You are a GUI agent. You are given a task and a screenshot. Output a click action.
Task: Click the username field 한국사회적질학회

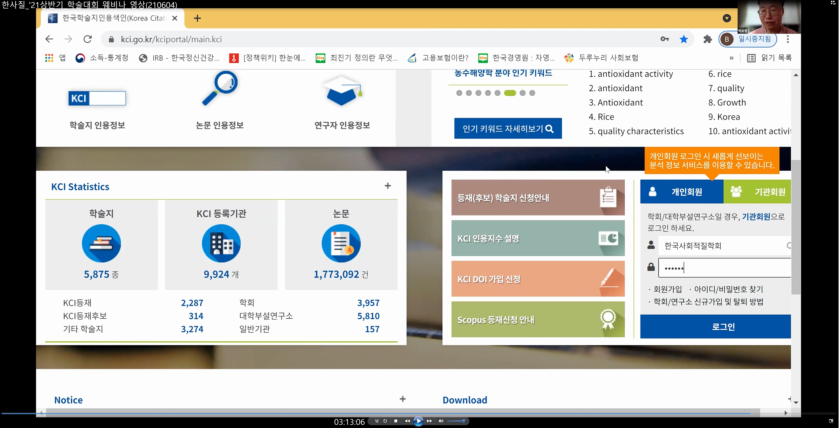pos(725,246)
